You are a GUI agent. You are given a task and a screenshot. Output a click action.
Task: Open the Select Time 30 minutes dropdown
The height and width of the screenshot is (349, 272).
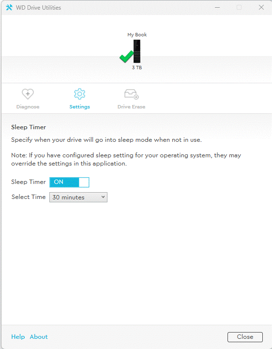78,197
